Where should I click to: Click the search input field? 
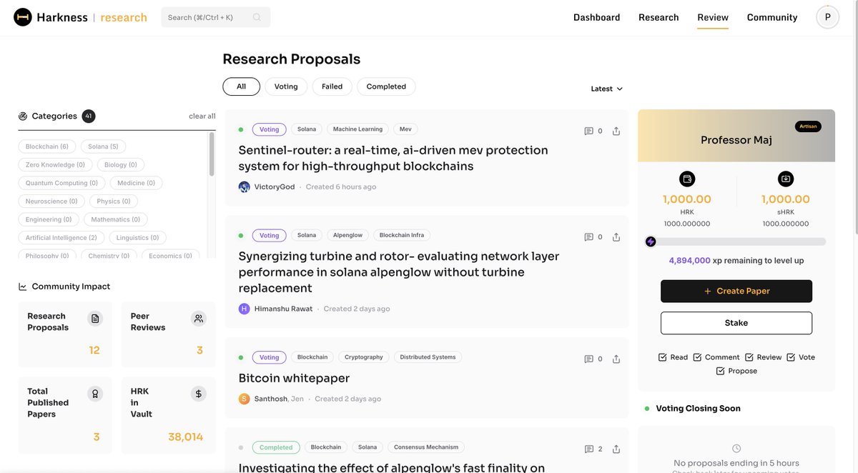[x=215, y=17]
